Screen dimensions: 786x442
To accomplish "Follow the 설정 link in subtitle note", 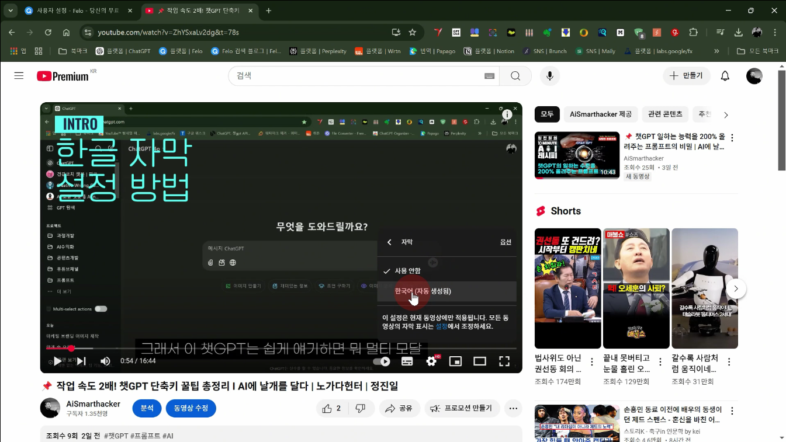I will [441, 327].
